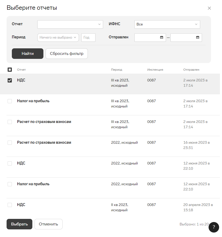The width and height of the screenshot is (222, 237).
Task: Close the Выберите отчеты dialog
Action: click(209, 8)
